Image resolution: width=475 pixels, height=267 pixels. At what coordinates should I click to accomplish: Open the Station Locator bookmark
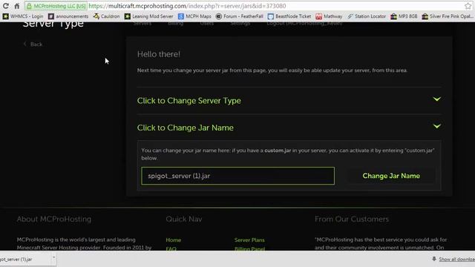pyautogui.click(x=367, y=16)
